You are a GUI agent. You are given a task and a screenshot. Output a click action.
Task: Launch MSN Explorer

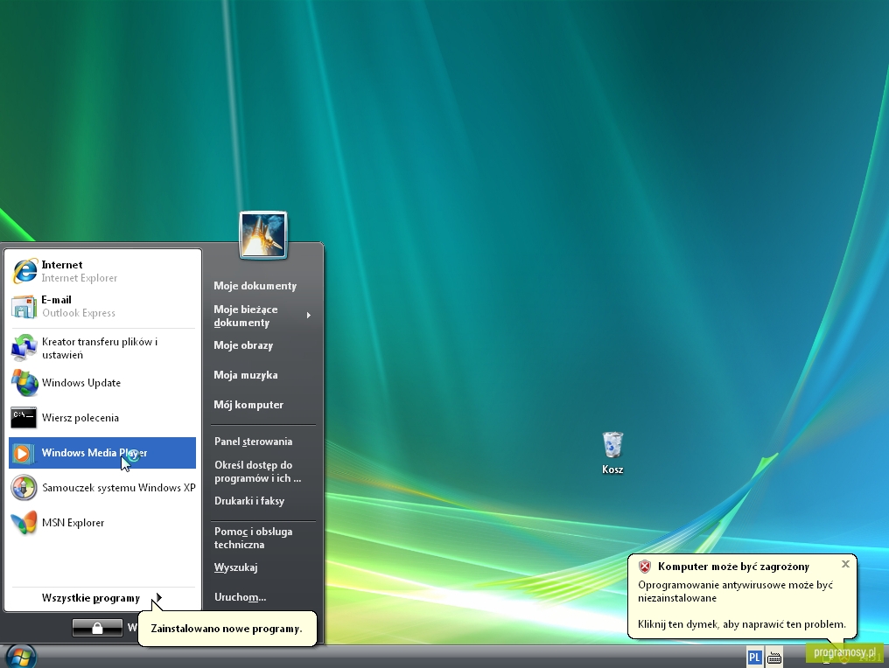click(102, 523)
